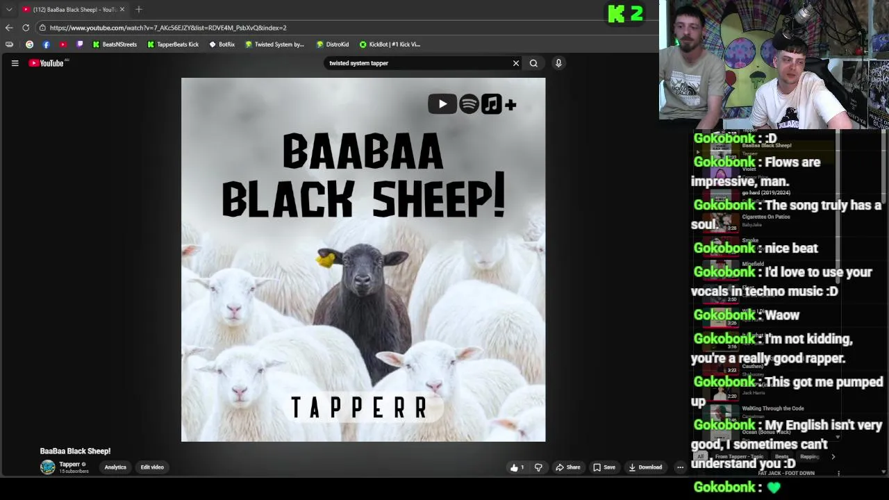The height and width of the screenshot is (500, 889).
Task: Close the BaaBaa Black Sheep browser tab
Action: [122, 9]
